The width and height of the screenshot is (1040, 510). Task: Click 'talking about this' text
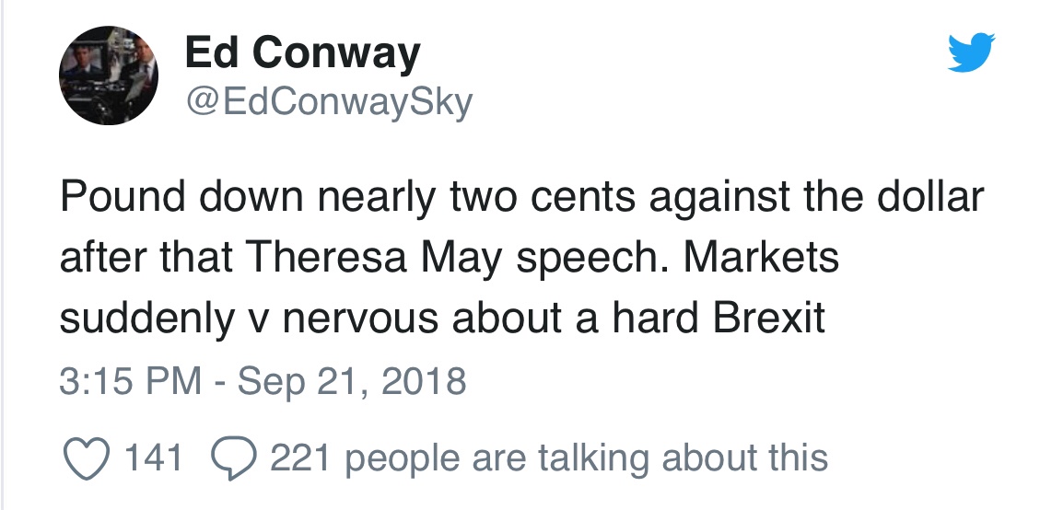[683, 458]
